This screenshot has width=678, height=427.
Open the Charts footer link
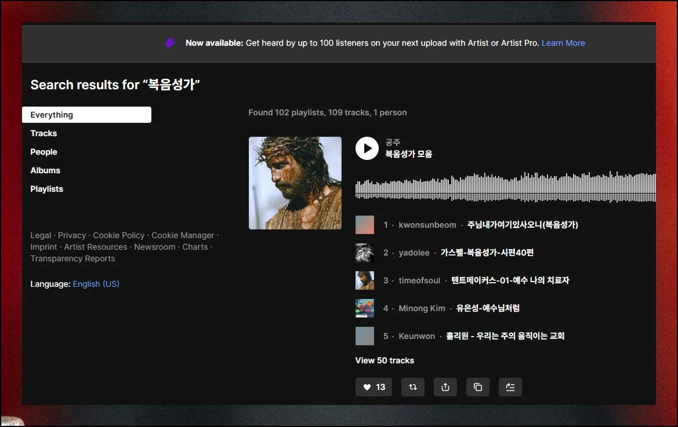(195, 247)
